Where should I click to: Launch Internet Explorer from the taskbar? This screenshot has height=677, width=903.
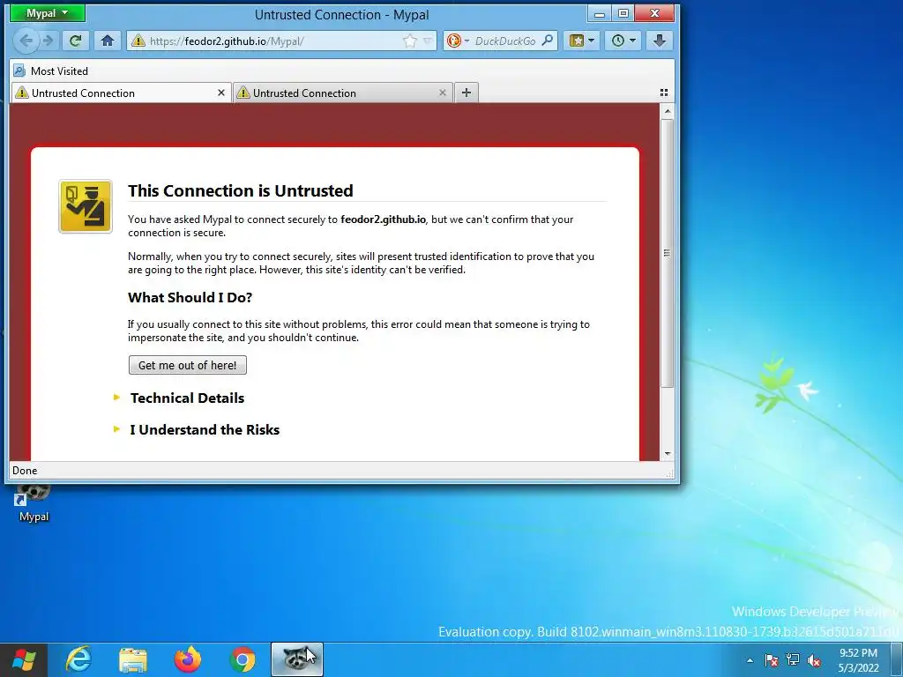(x=78, y=659)
